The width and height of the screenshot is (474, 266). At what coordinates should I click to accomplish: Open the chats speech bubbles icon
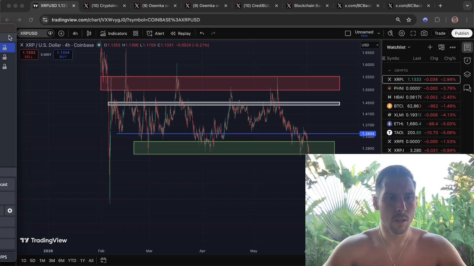coord(467,88)
